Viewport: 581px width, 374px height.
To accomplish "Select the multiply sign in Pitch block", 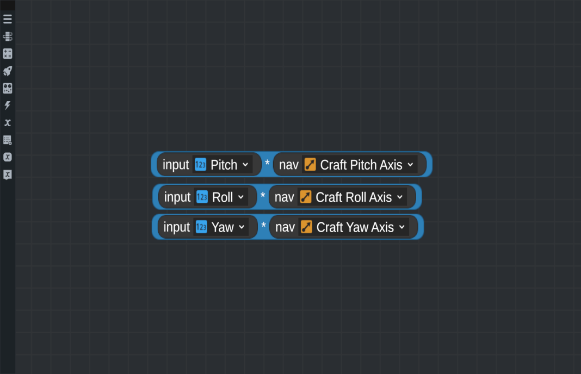I will (x=267, y=163).
